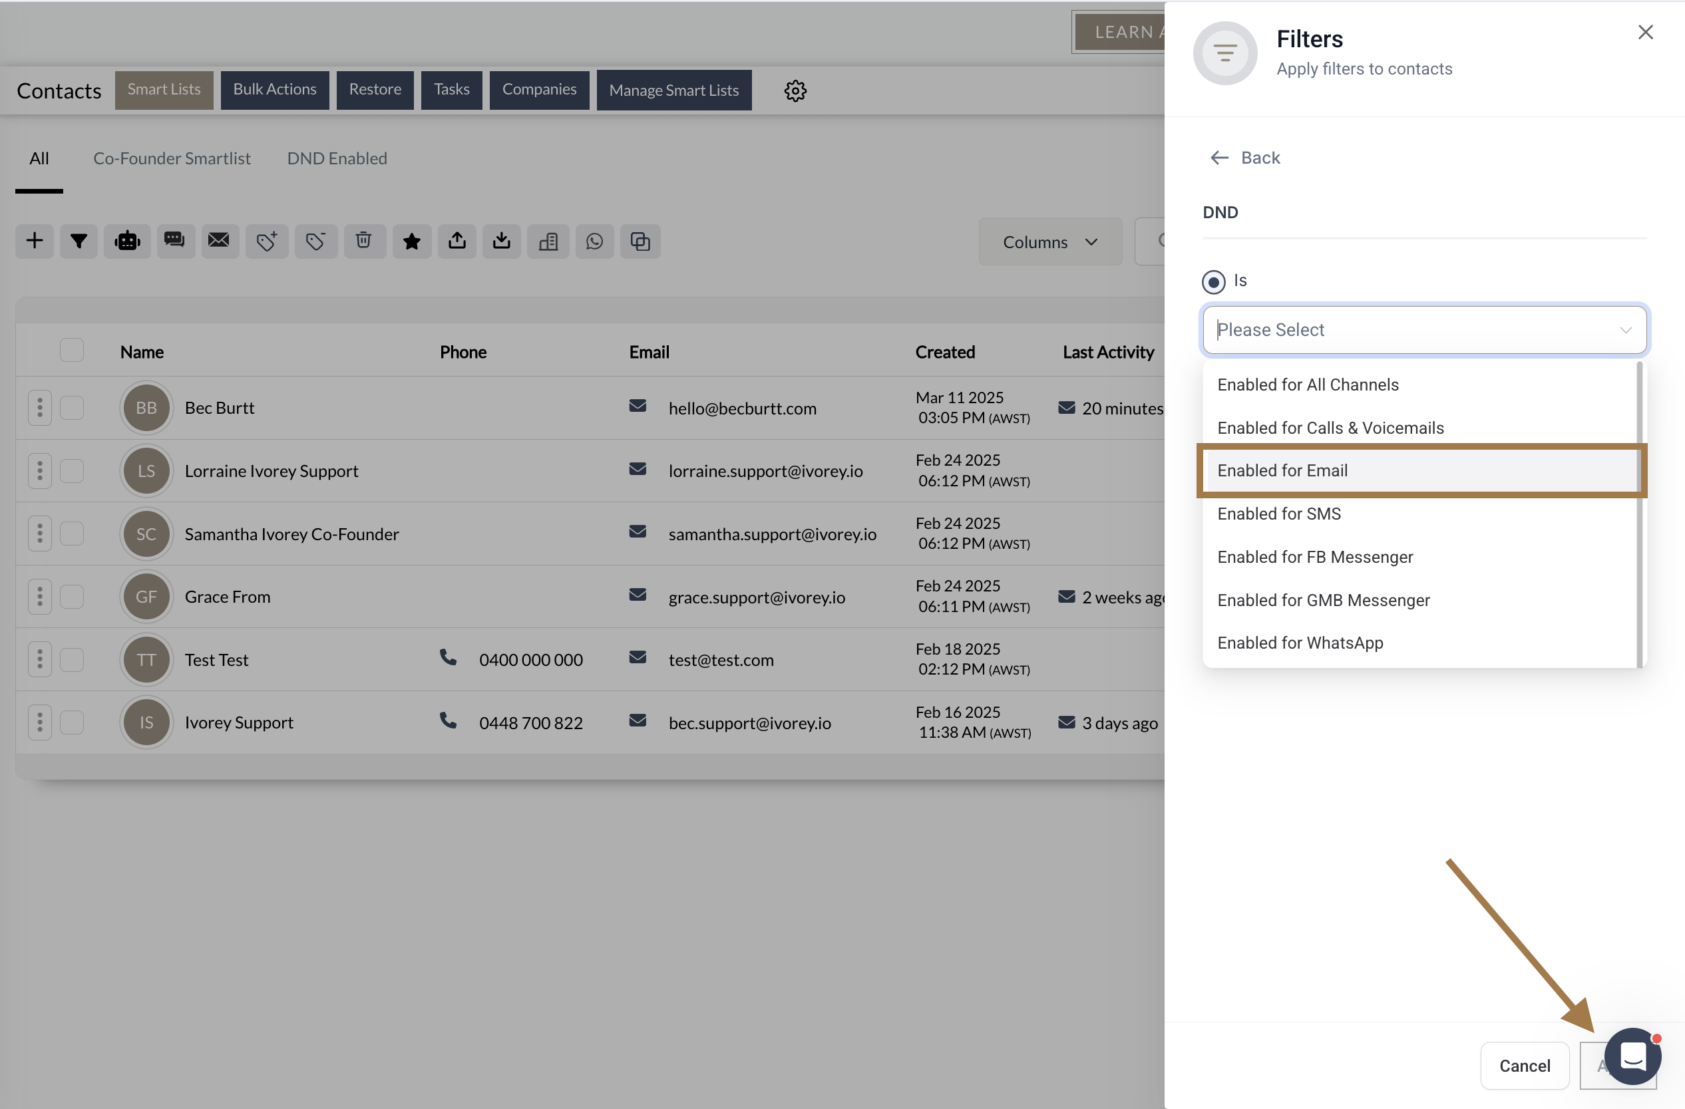Screen dimensions: 1685x1109
Task: Open the gear settings icon beside Manage Smart Lists
Action: [795, 90]
